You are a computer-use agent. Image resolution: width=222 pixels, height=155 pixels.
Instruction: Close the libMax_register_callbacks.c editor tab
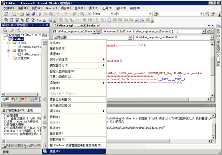click(x=212, y=26)
